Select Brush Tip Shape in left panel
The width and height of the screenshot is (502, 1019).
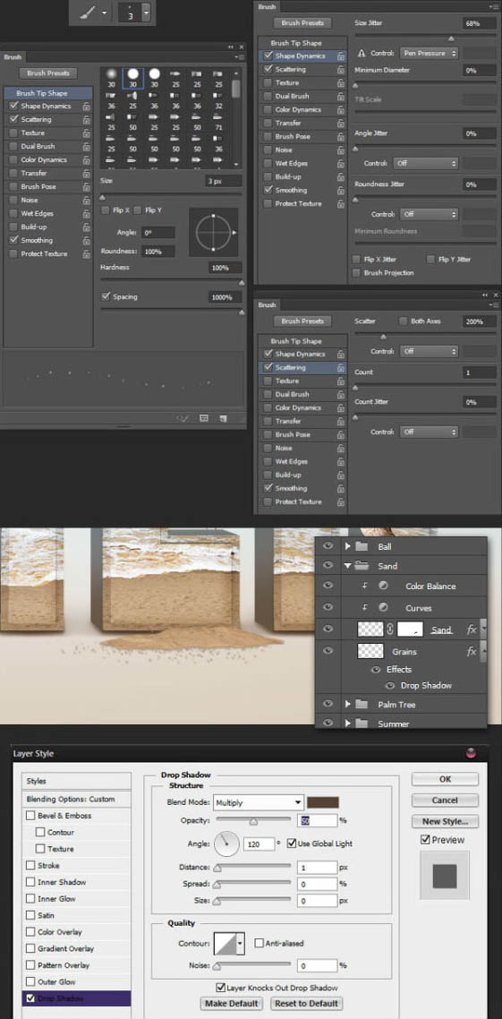click(41, 93)
